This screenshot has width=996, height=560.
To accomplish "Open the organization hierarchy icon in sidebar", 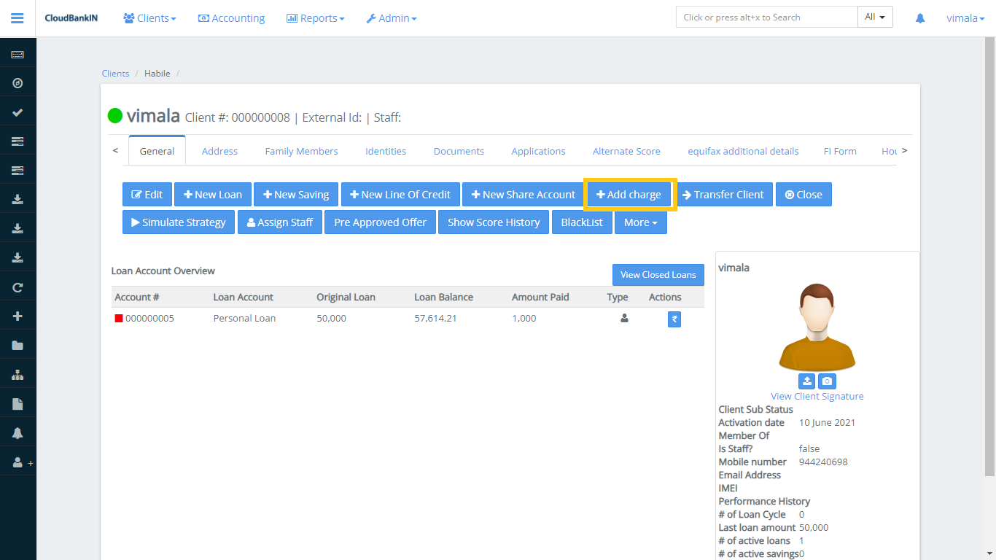I will [17, 375].
